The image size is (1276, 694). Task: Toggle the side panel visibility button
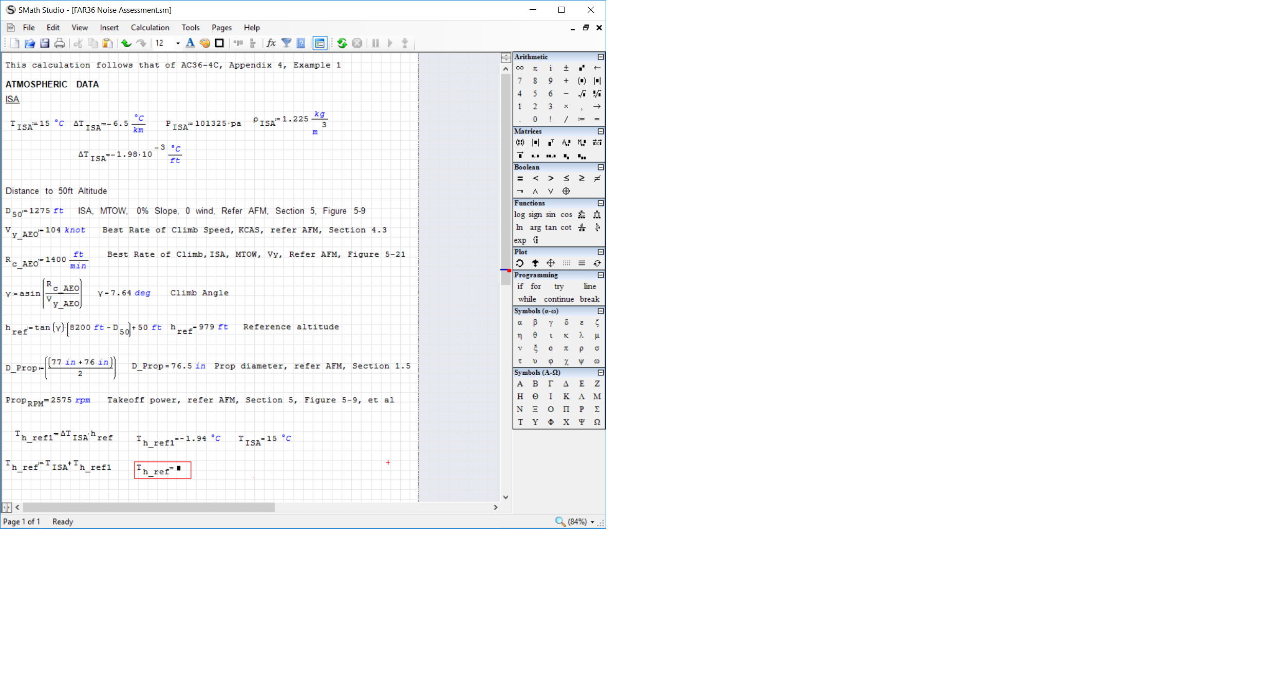click(320, 43)
